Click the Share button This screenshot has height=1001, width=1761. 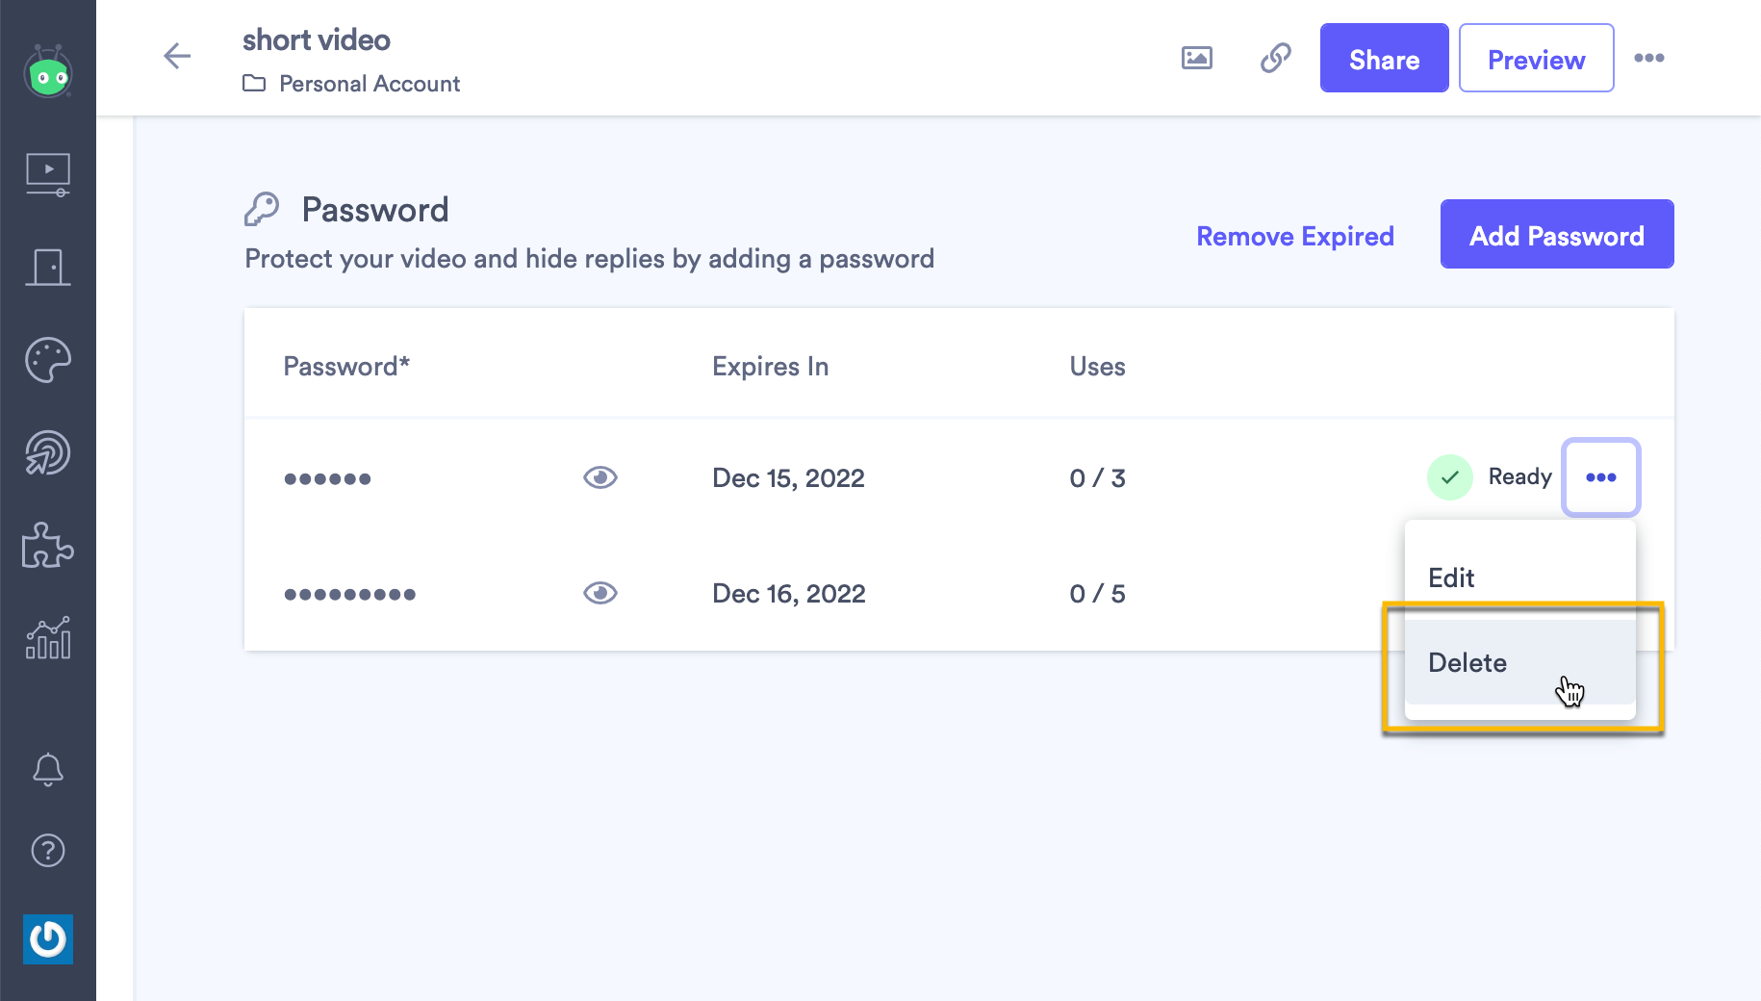pyautogui.click(x=1383, y=59)
